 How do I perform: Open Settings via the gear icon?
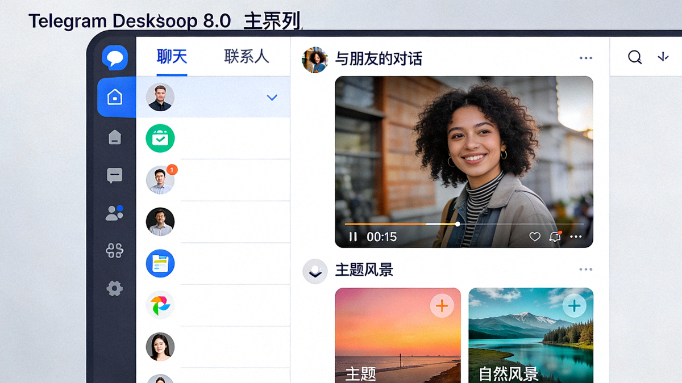[x=114, y=288]
